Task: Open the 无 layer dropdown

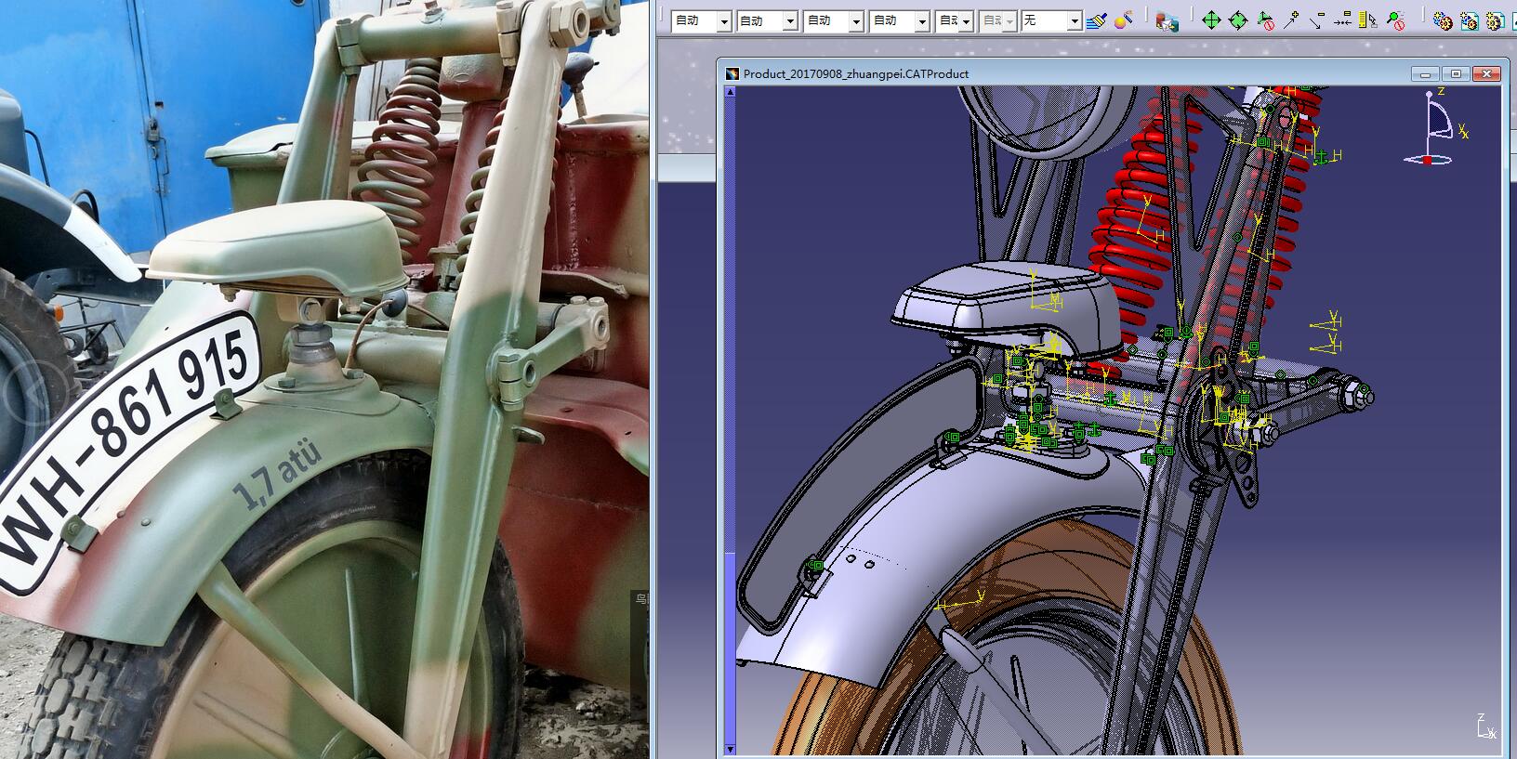Action: 1051,20
